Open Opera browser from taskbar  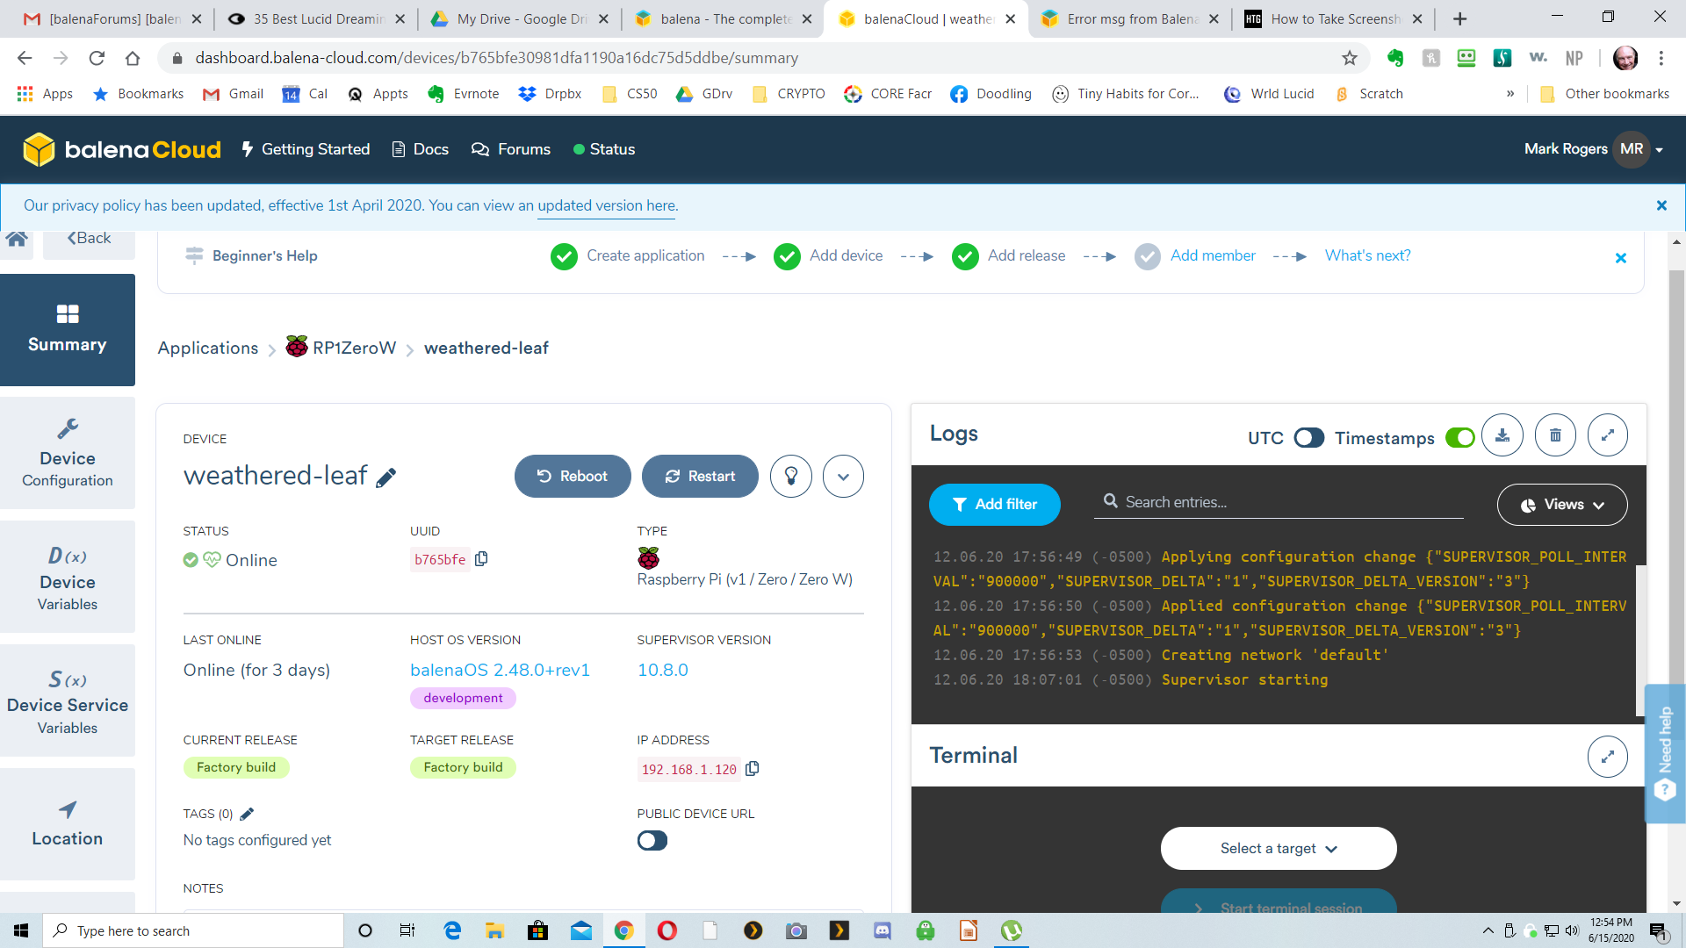[667, 930]
